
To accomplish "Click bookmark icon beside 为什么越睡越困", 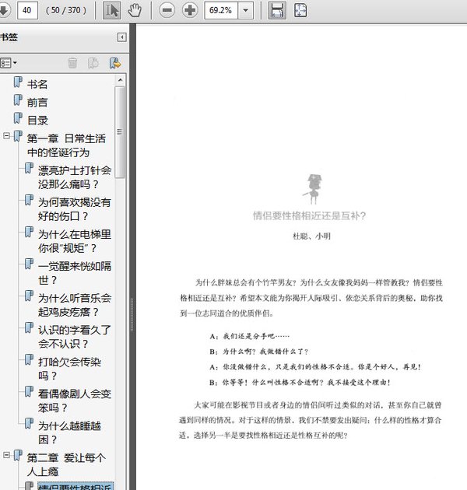I will point(29,424).
